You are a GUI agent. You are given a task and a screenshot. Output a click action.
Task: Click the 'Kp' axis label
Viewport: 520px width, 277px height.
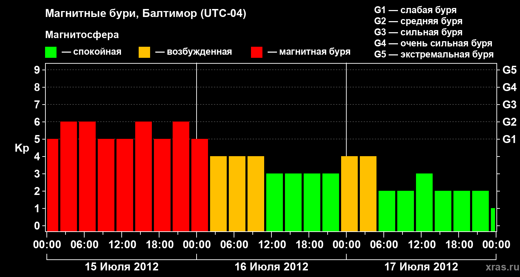pos(22,148)
